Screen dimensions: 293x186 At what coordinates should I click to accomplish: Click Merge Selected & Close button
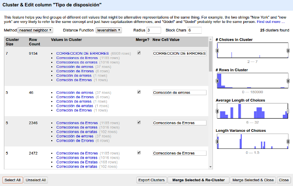(x=253, y=180)
